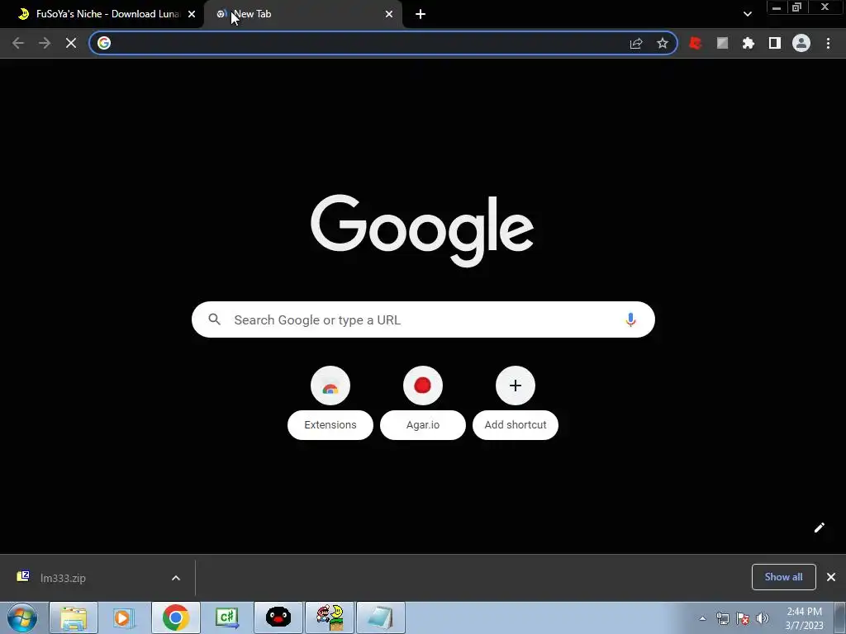This screenshot has height=634, width=846.
Task: Click the Google logo
Action: coord(422,230)
